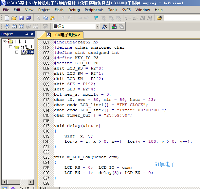Click line number 017 in the gutter
The height and width of the screenshot is (189, 200).
tap(46, 126)
